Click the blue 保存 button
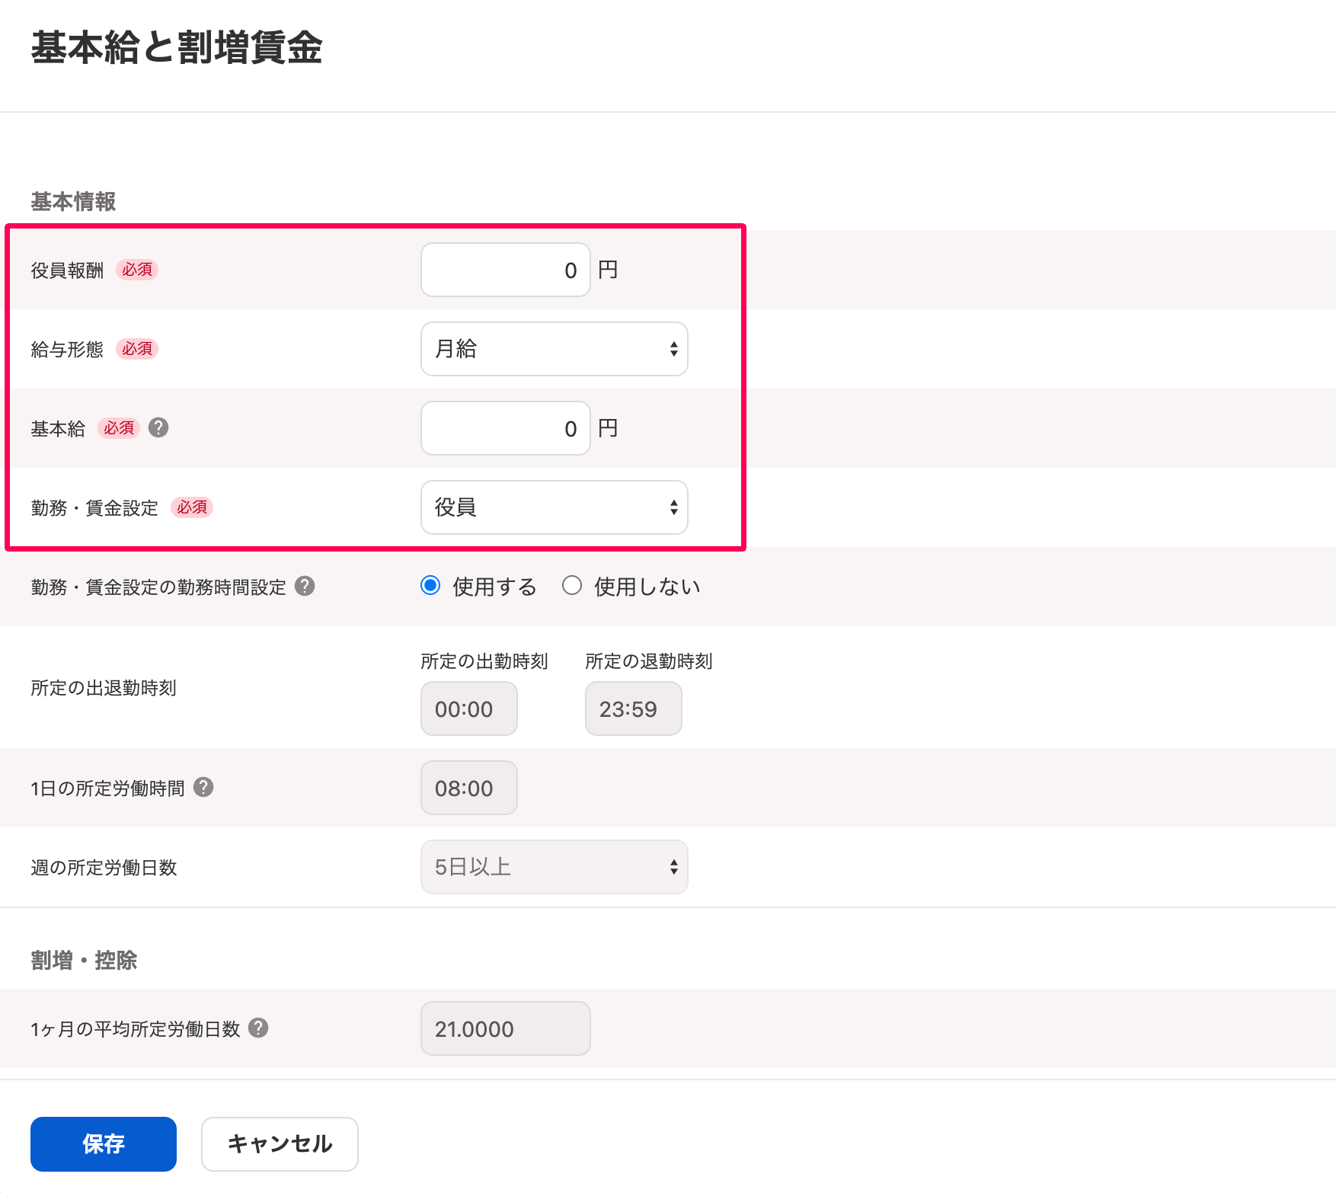The width and height of the screenshot is (1336, 1193). [104, 1143]
